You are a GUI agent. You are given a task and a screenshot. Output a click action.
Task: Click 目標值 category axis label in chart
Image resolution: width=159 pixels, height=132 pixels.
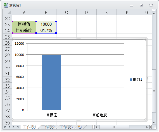pos(51,115)
